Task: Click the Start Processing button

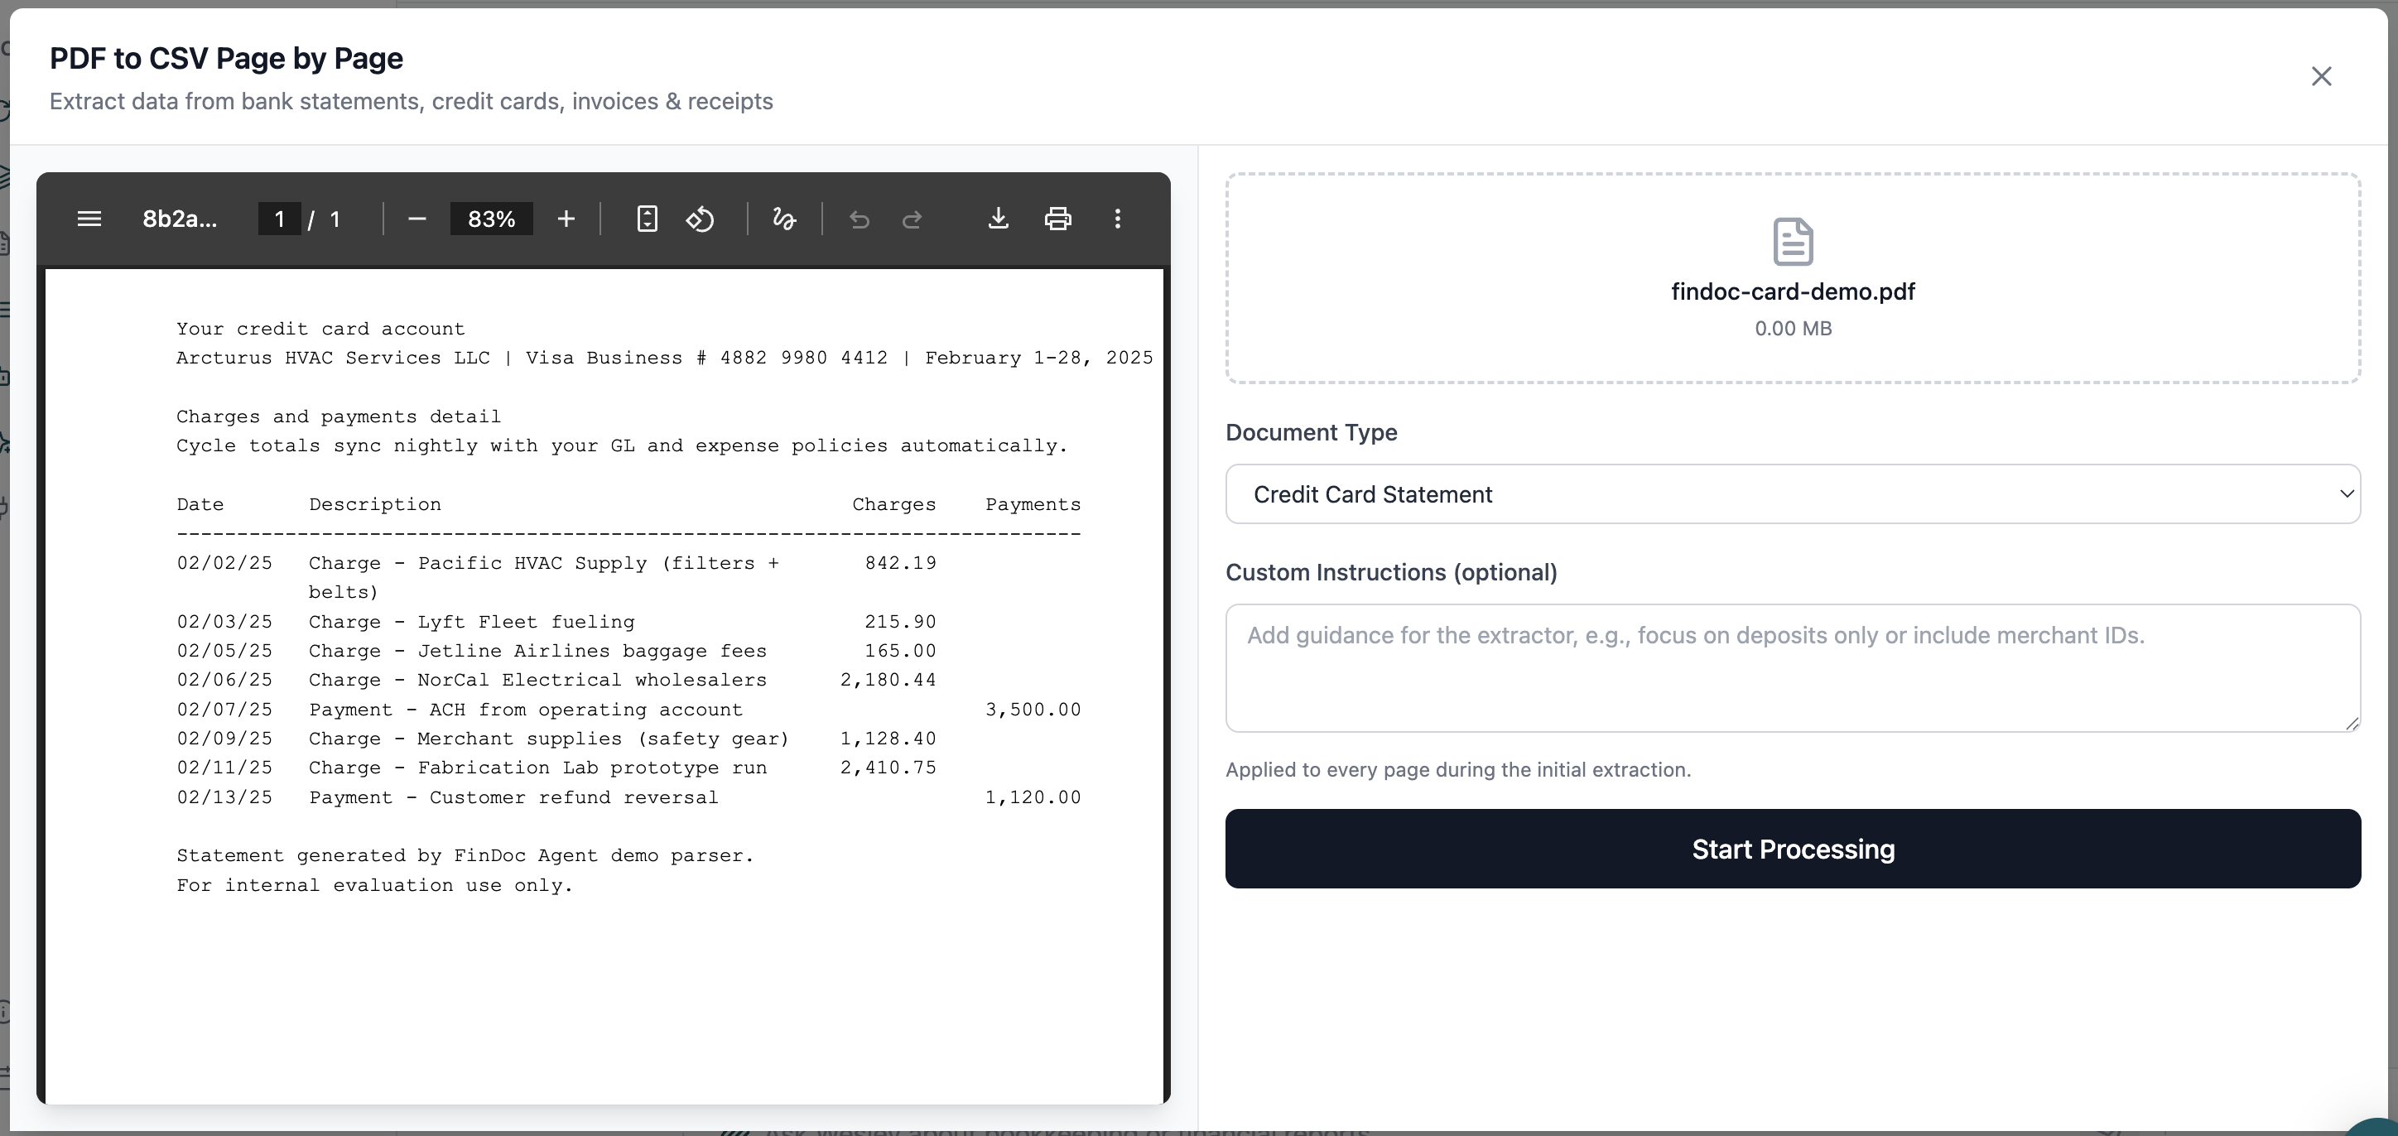Action: pos(1792,849)
